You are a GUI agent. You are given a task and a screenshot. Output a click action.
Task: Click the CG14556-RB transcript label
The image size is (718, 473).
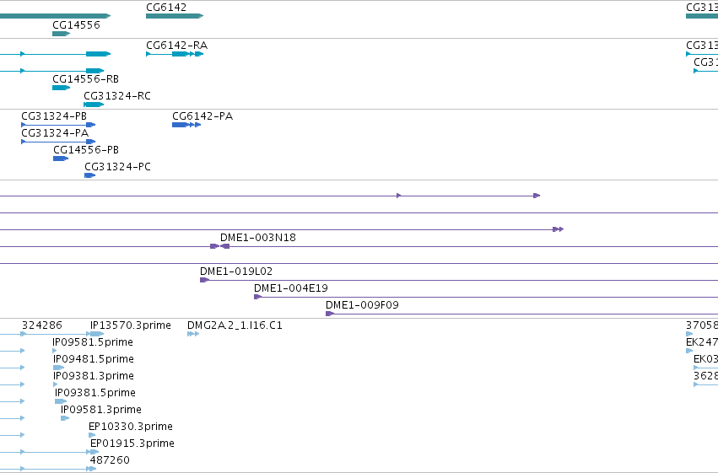click(x=85, y=79)
